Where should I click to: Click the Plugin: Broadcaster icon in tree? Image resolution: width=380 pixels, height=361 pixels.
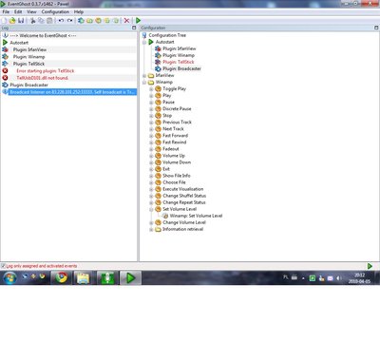click(158, 68)
